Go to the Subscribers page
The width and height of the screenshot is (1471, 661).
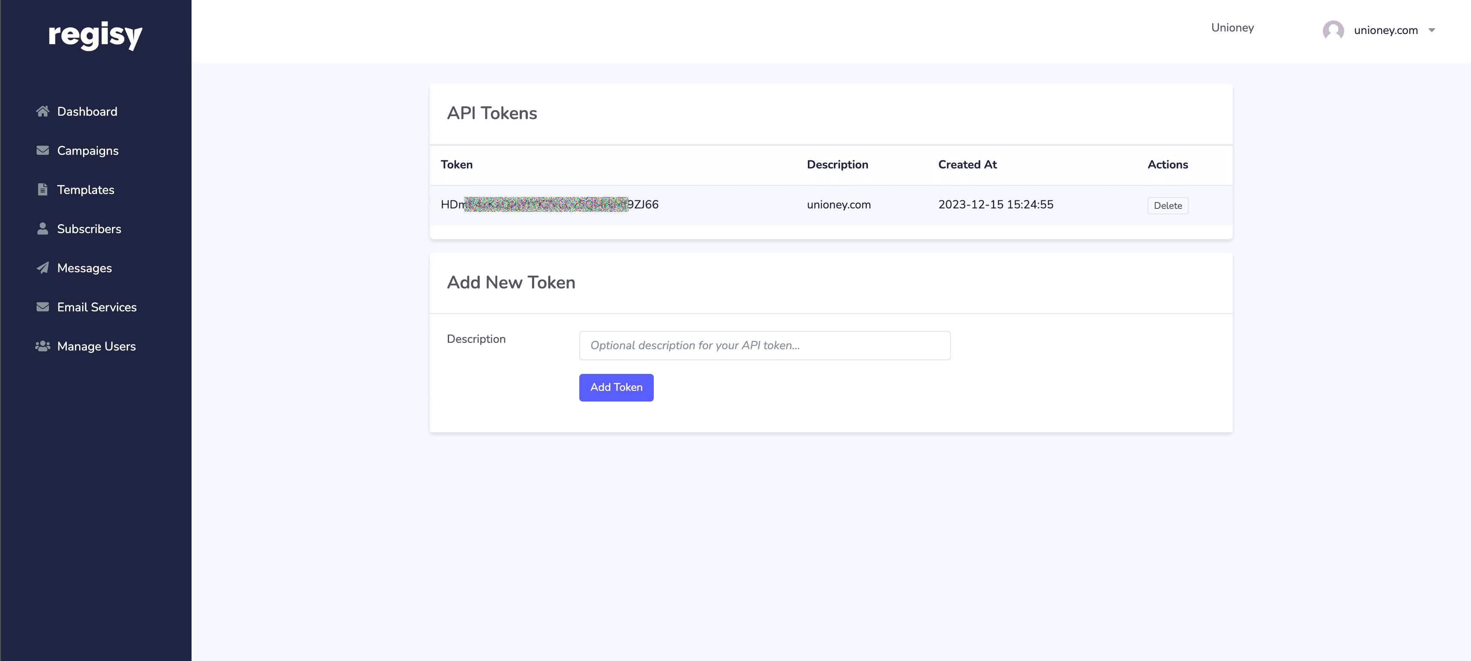(89, 229)
